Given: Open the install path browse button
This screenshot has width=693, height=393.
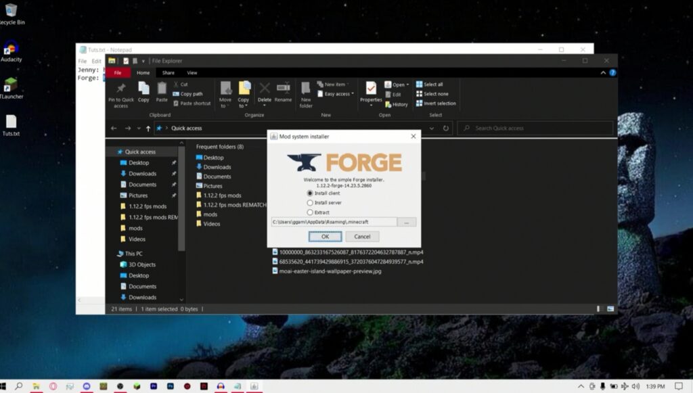Looking at the screenshot, I should (407, 222).
